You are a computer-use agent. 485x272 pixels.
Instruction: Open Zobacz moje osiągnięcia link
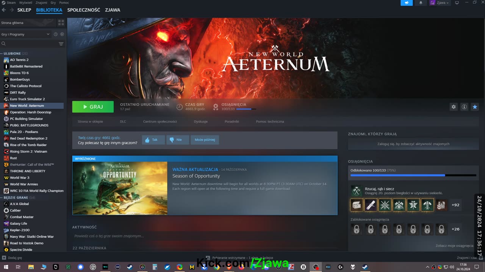(454, 246)
